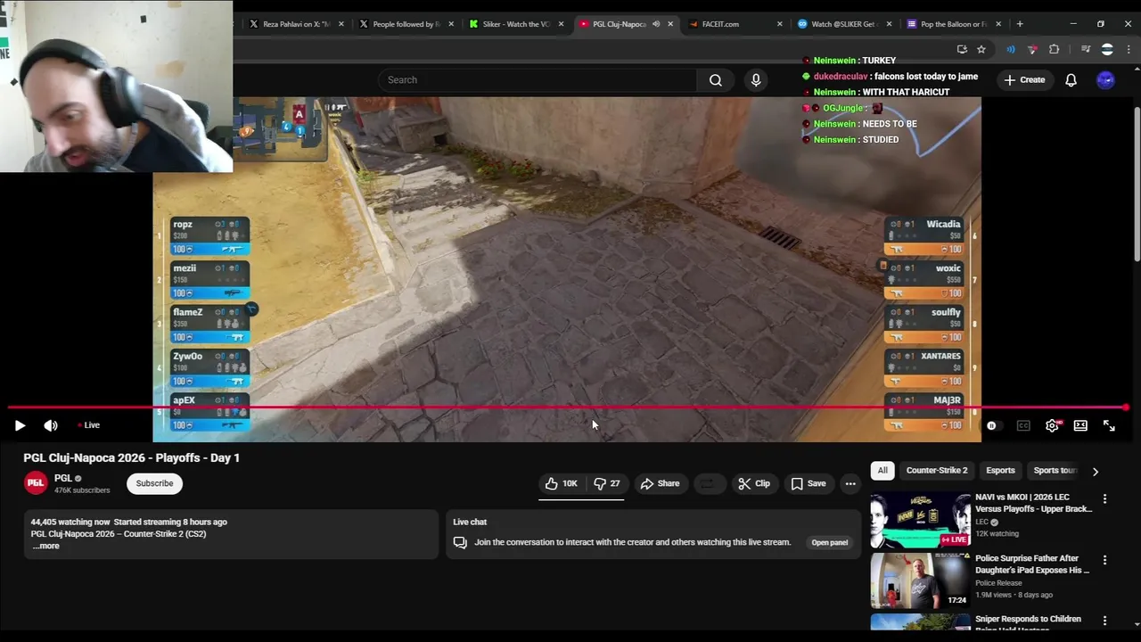Select the Sports tournaments filter chip
The height and width of the screenshot is (642, 1141).
click(x=1055, y=471)
